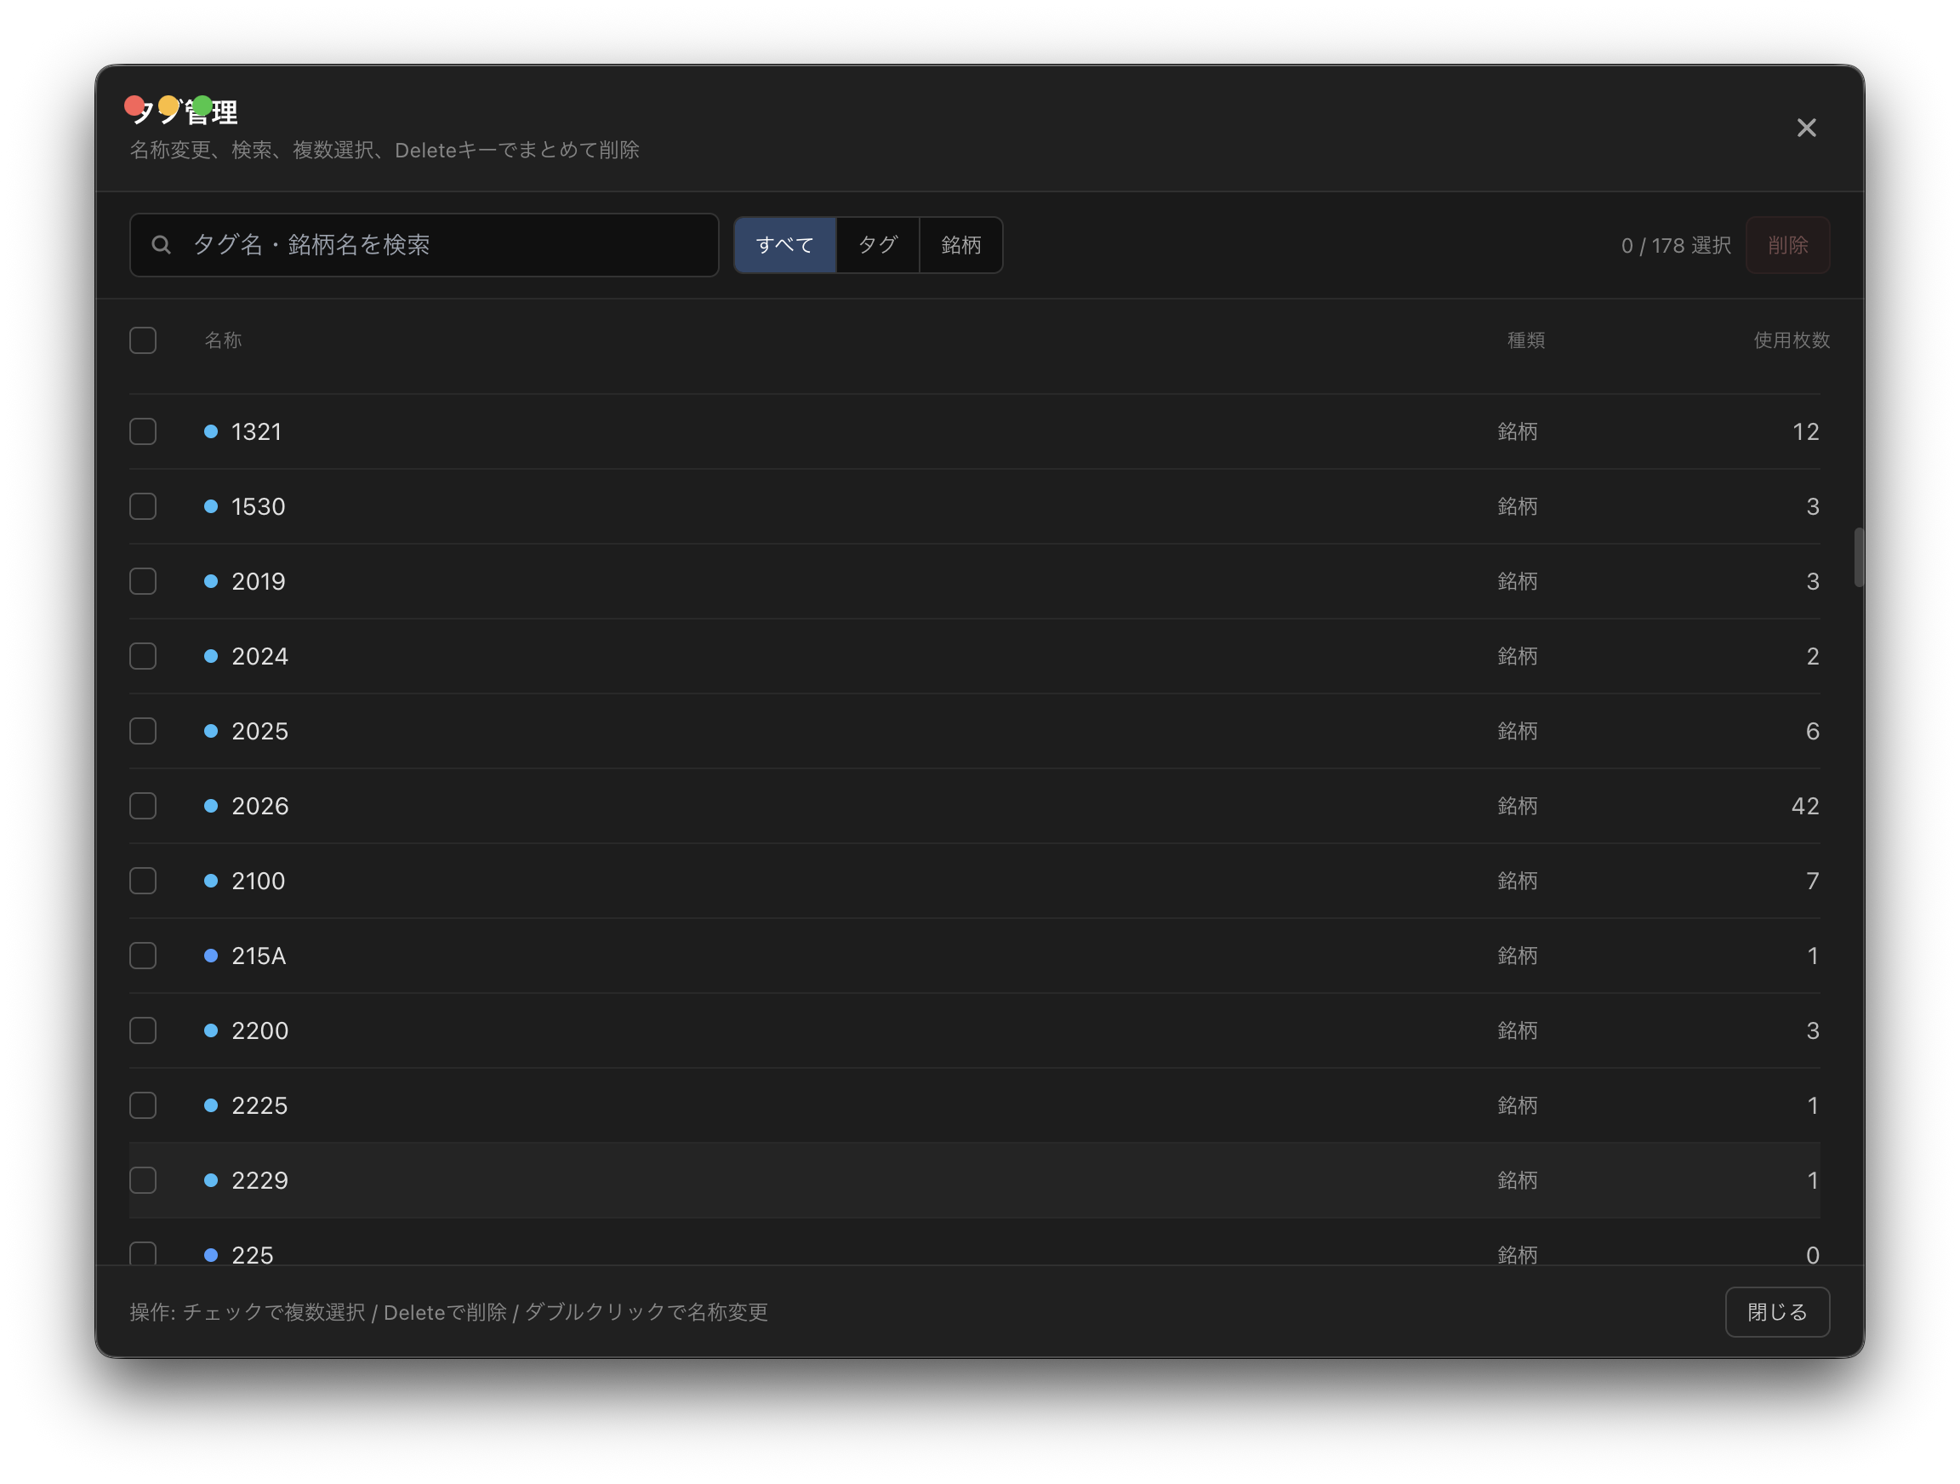Viewport: 1960px width, 1484px height.
Task: Click the 名称 column header
Action: click(x=223, y=340)
